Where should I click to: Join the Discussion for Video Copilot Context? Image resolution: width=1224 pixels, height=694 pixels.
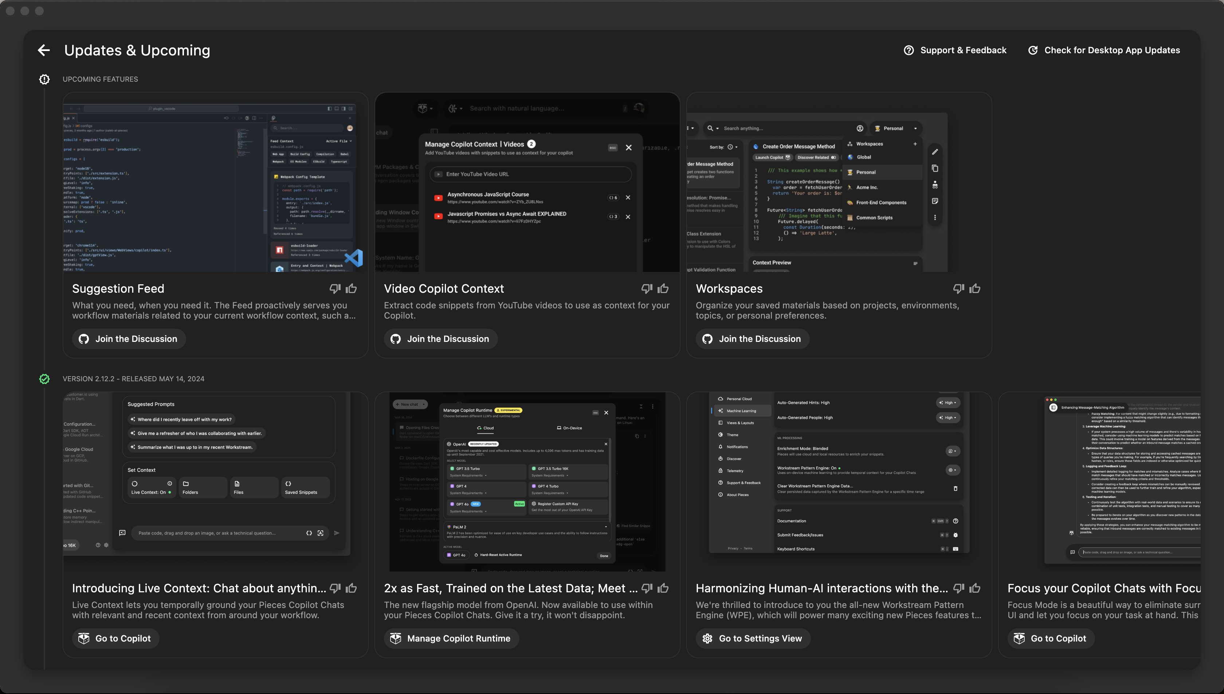[440, 339]
